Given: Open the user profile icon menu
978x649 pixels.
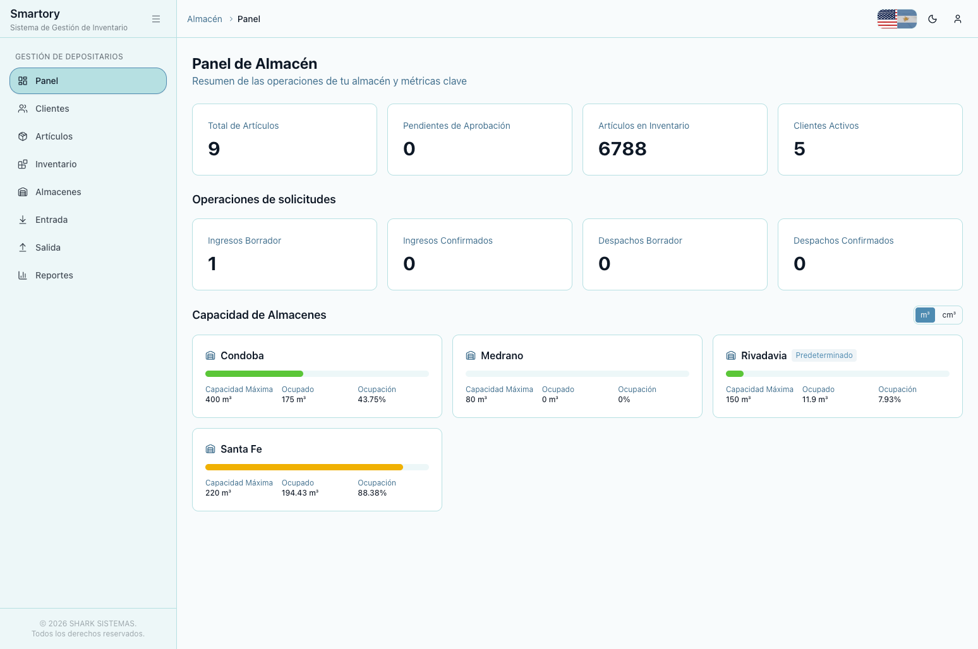Looking at the screenshot, I should pos(958,19).
